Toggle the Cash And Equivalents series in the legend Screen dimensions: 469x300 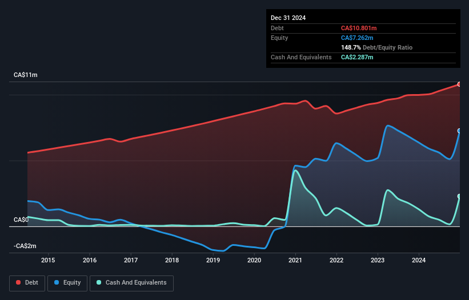tap(131, 283)
